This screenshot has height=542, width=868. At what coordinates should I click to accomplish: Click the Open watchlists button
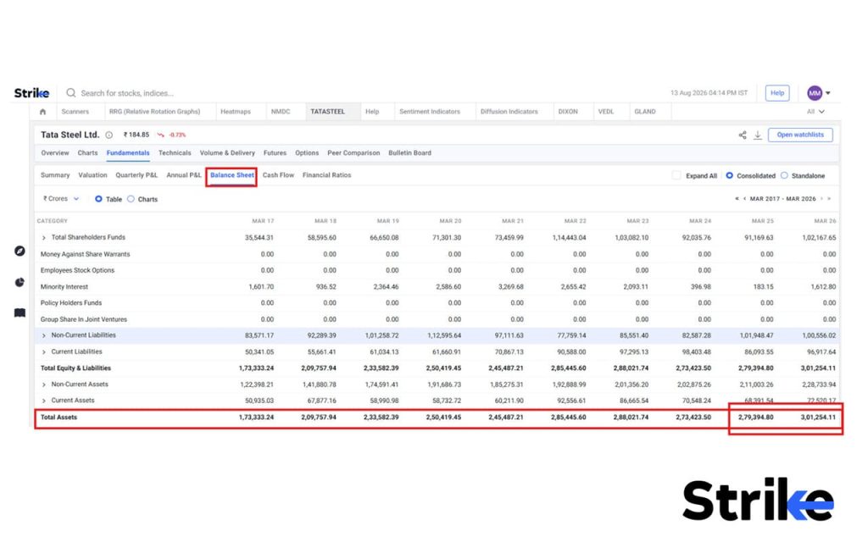click(800, 135)
